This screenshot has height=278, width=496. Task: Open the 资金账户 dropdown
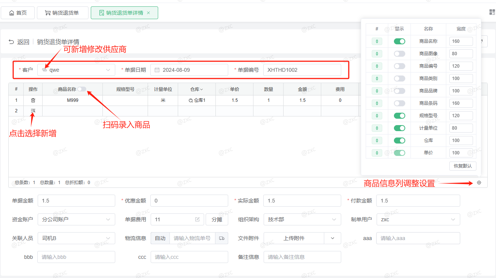click(76, 219)
